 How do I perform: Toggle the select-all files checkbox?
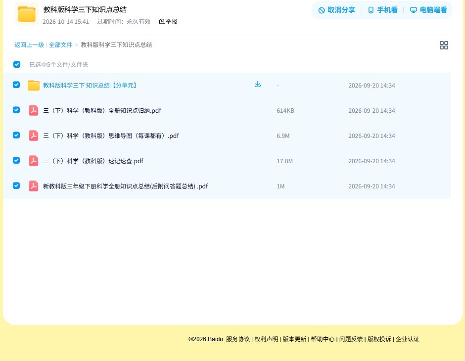click(17, 64)
